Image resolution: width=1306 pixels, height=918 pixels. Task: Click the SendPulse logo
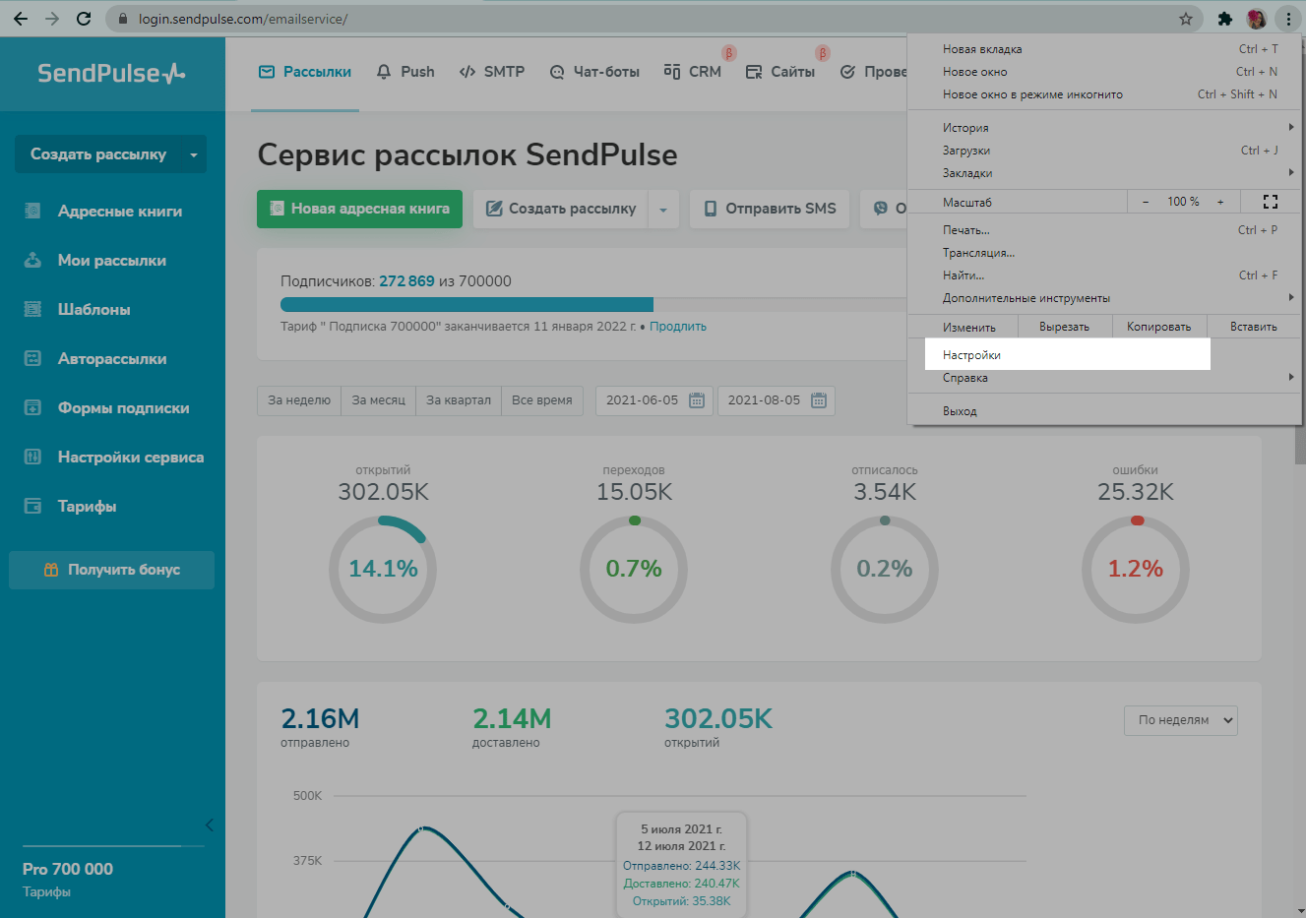point(111,74)
